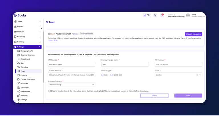Click the Phase 2 Integration button
The width and height of the screenshot is (219, 116).
193,34
